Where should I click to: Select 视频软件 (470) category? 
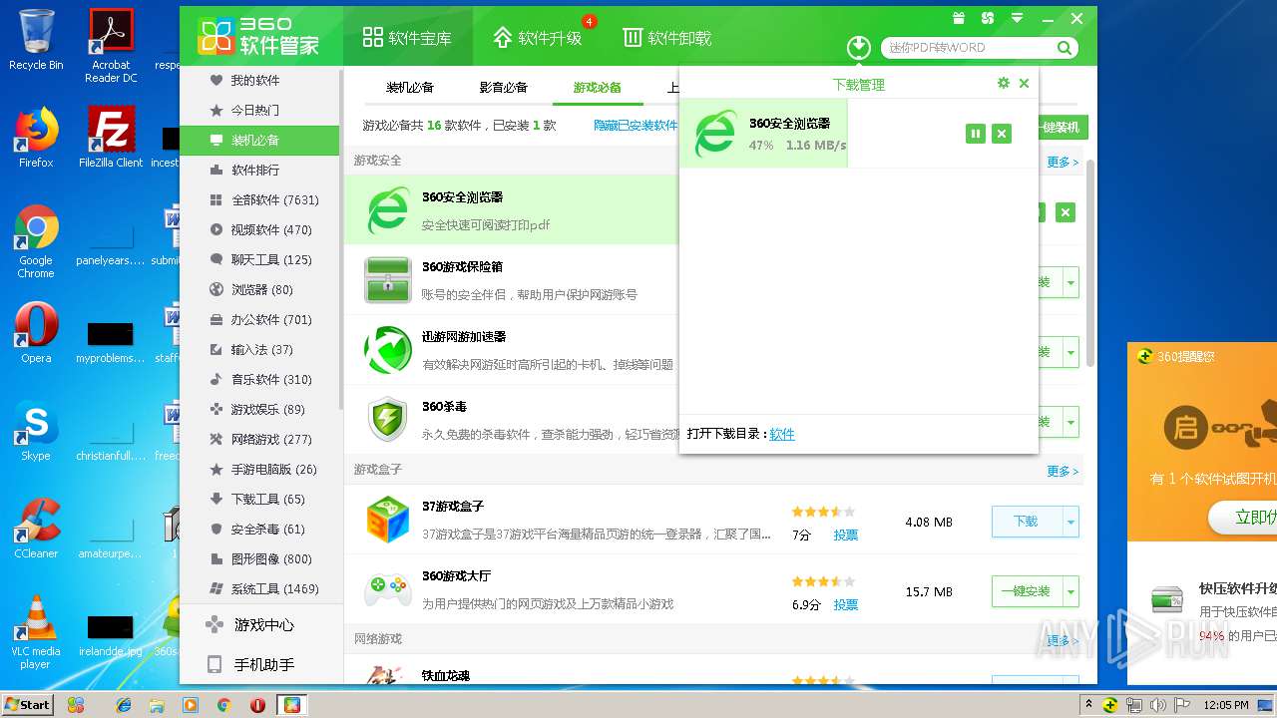[x=259, y=229]
